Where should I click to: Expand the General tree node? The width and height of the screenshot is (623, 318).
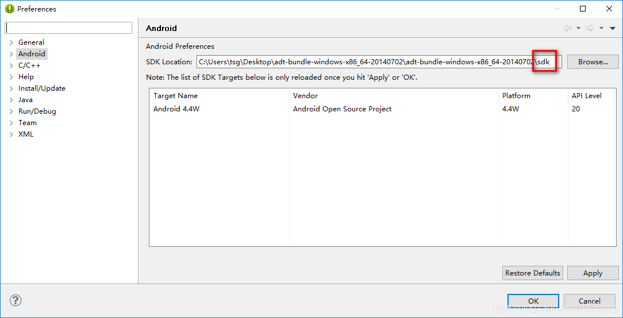(11, 42)
